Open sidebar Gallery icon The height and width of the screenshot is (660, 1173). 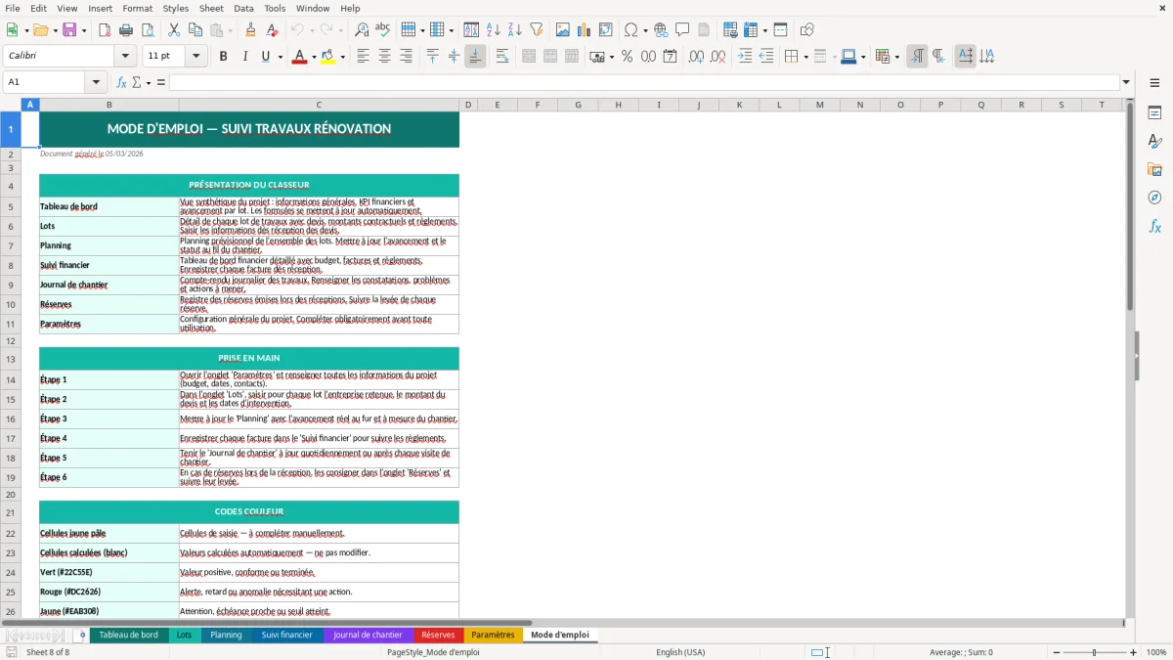1154,169
